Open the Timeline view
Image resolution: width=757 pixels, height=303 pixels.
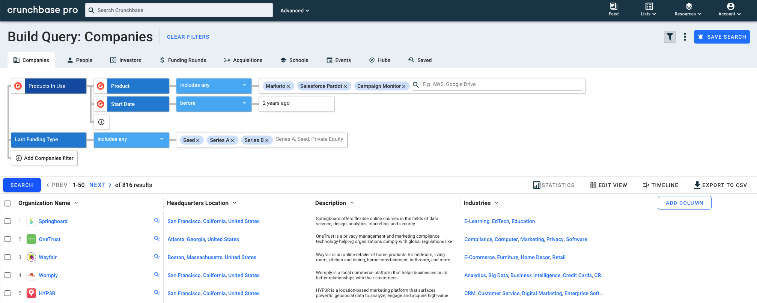(661, 185)
